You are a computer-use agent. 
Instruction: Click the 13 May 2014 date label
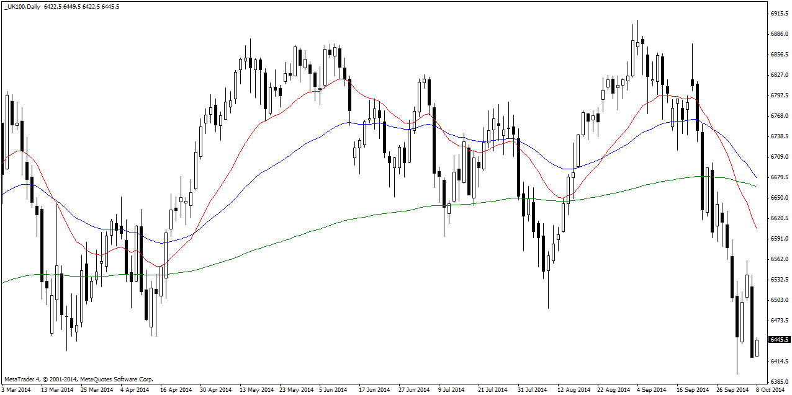click(x=256, y=390)
